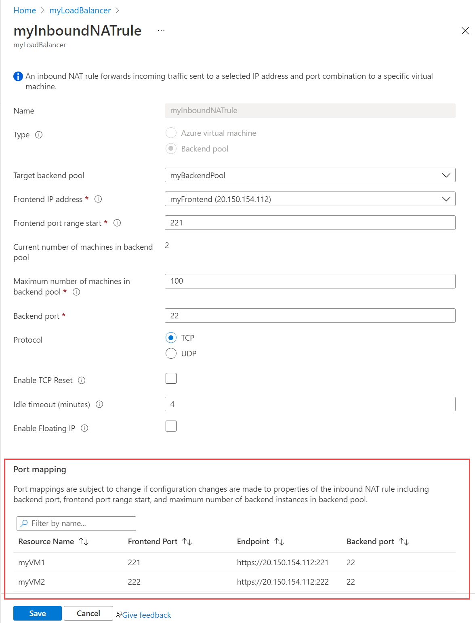The width and height of the screenshot is (475, 623).
Task: Select the UDP protocol radio button
Action: pos(171,354)
